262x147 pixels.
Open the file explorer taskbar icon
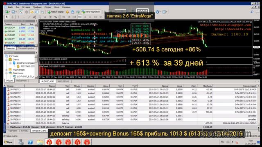click(40, 142)
